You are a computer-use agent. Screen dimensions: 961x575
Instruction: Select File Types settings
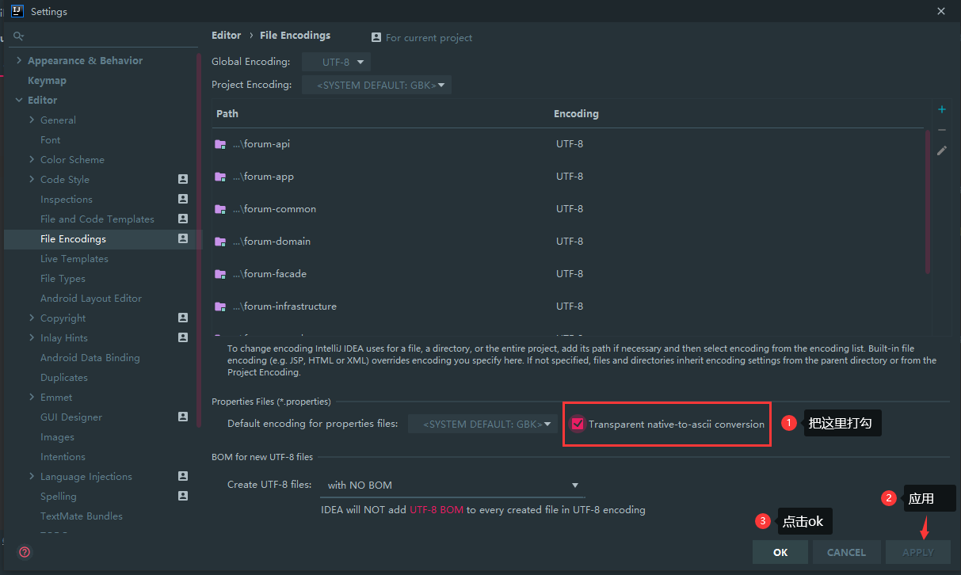tap(63, 279)
